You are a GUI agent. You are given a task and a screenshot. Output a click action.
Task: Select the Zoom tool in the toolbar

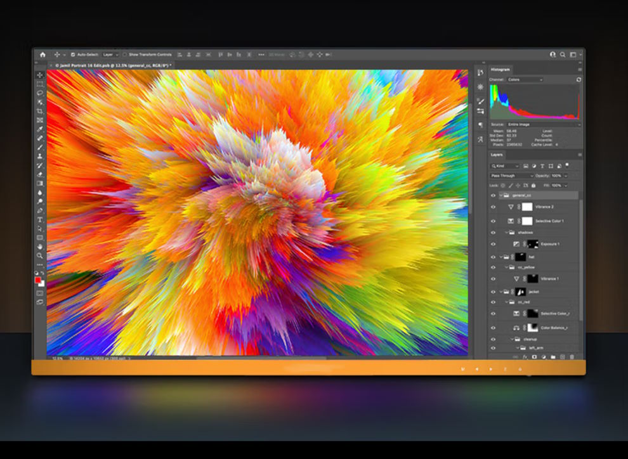point(40,255)
